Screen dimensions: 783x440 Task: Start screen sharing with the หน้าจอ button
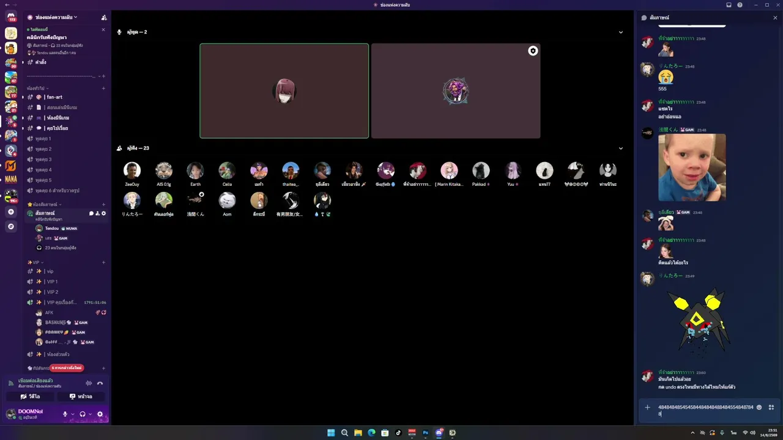pyautogui.click(x=81, y=397)
